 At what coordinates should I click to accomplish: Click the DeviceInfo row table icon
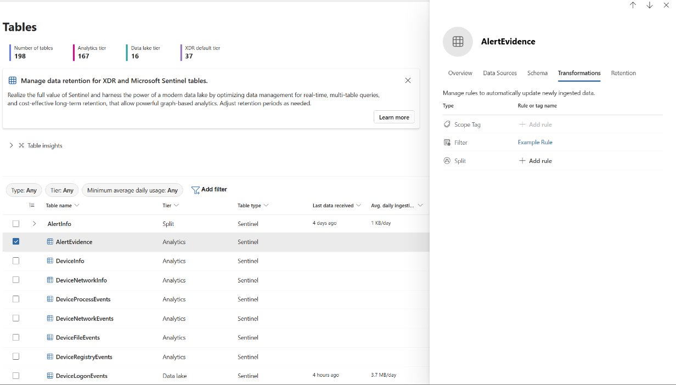tap(50, 261)
